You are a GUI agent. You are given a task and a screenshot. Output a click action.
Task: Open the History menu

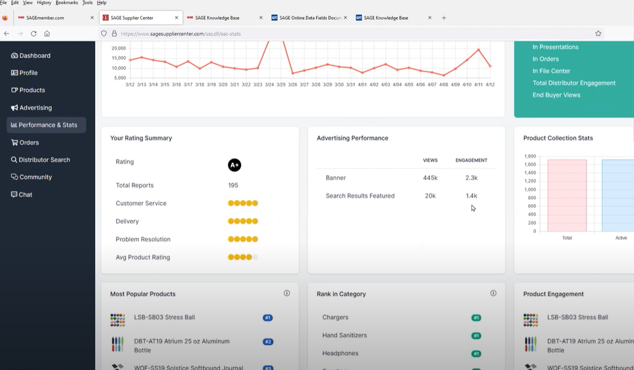click(x=44, y=2)
